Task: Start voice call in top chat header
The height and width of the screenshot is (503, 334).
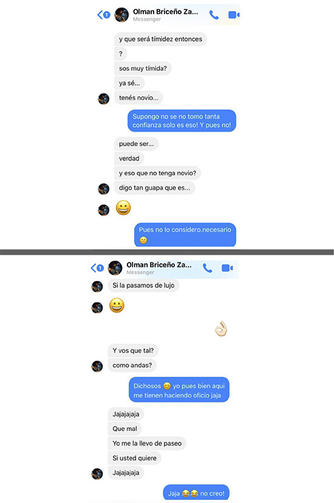Action: 214,15
